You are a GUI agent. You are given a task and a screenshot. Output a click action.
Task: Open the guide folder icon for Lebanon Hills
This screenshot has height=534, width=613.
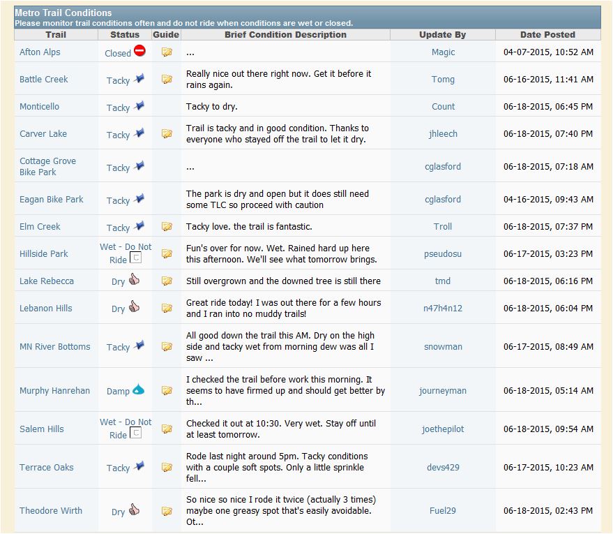[x=167, y=309]
